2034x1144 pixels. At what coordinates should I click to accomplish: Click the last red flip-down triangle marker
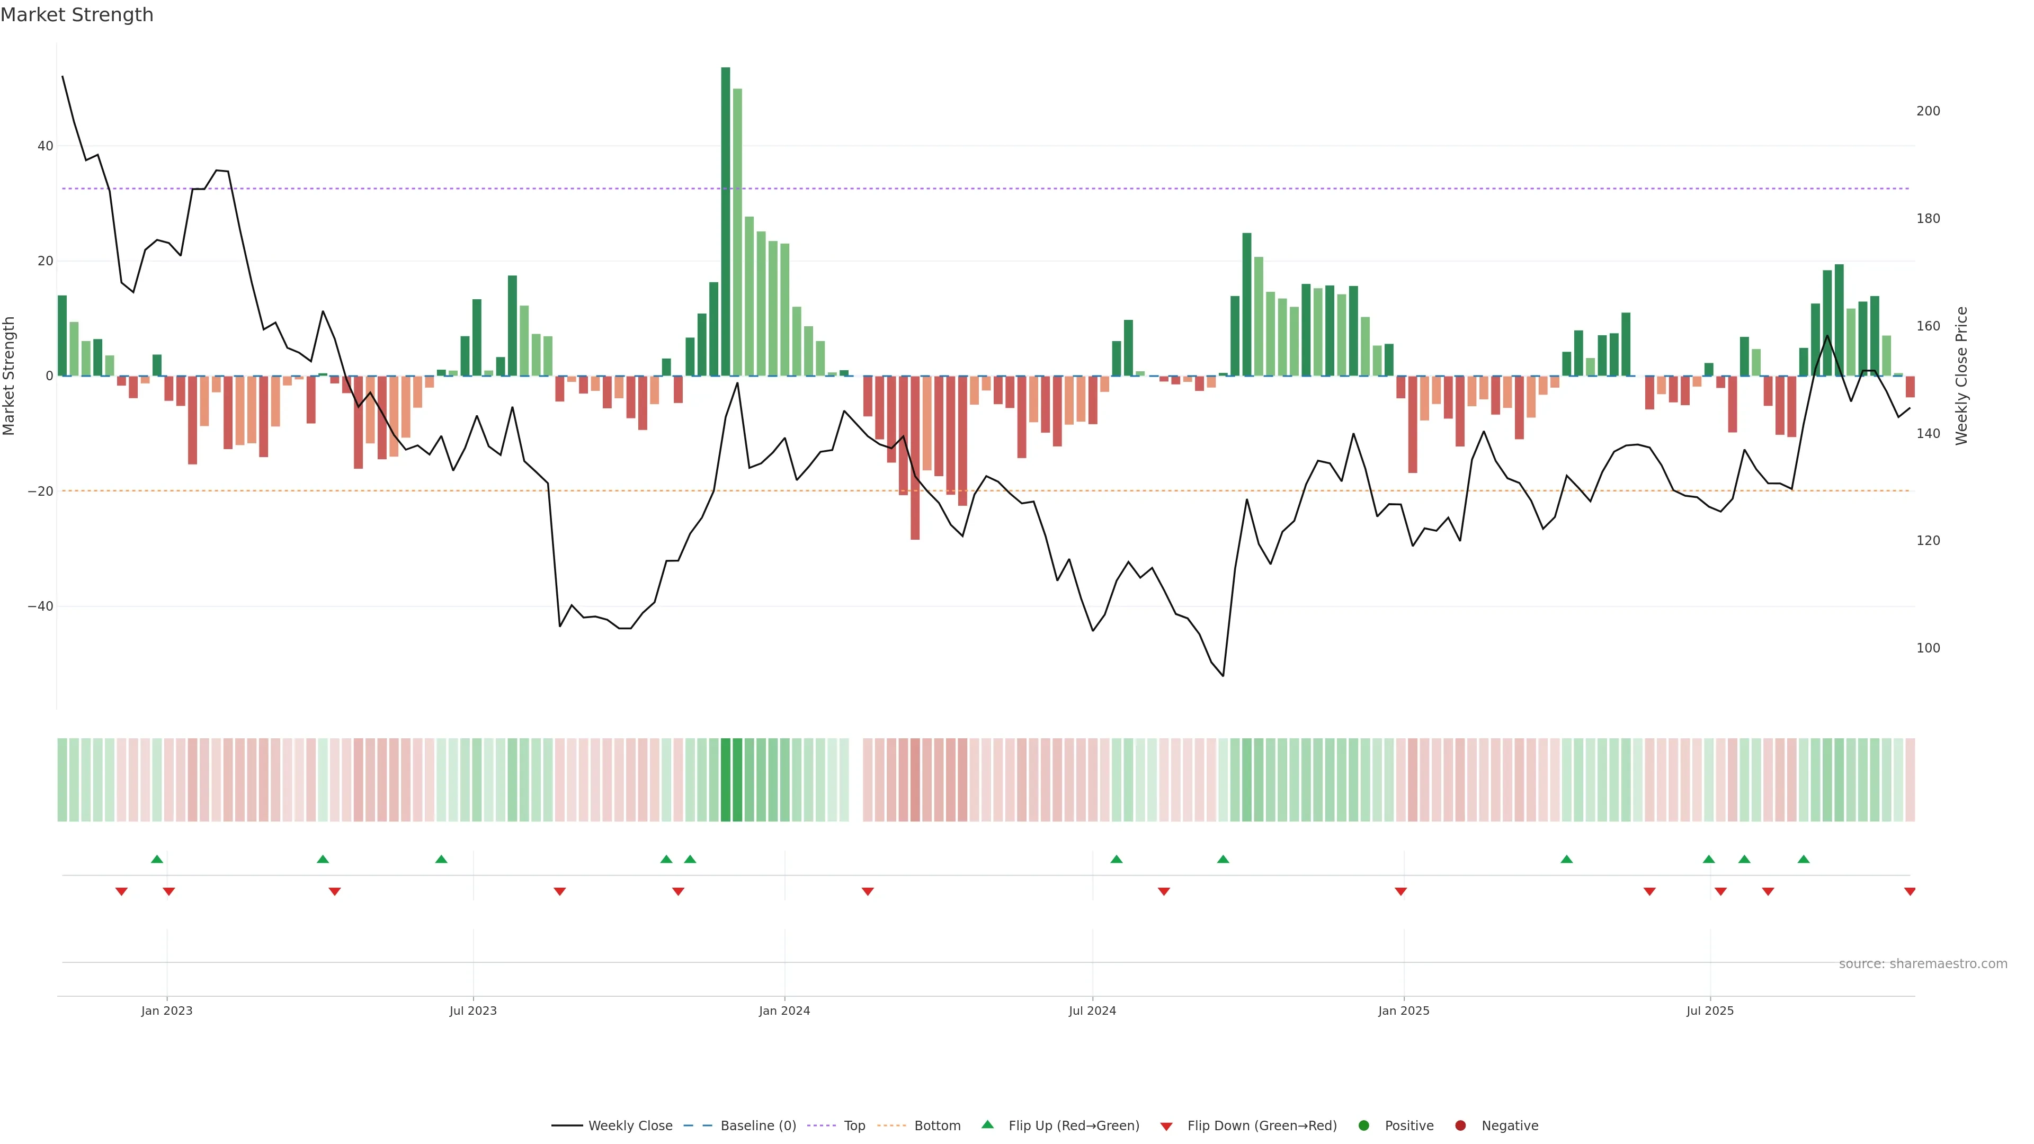[x=1909, y=891]
